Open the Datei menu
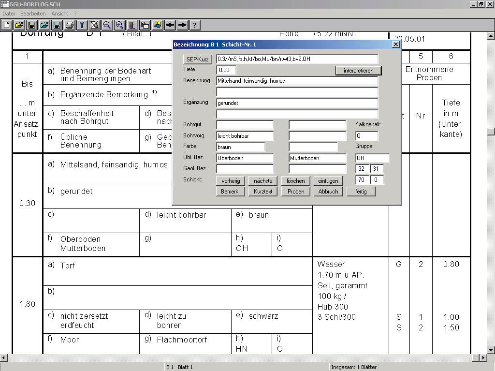The image size is (495, 371). pyautogui.click(x=9, y=14)
